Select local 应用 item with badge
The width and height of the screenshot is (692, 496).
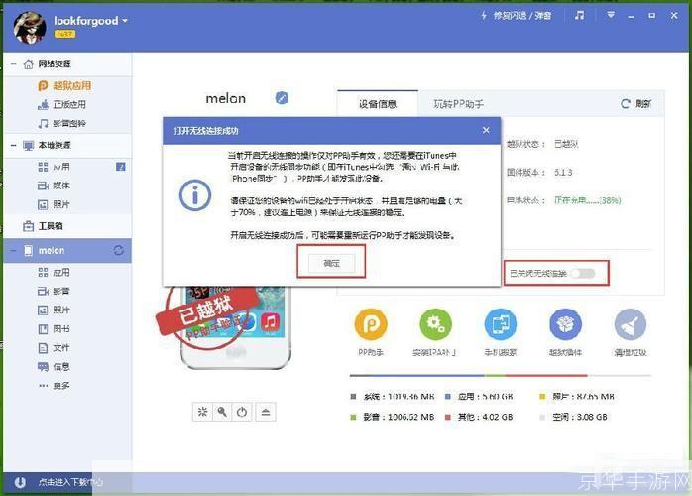coord(55,167)
